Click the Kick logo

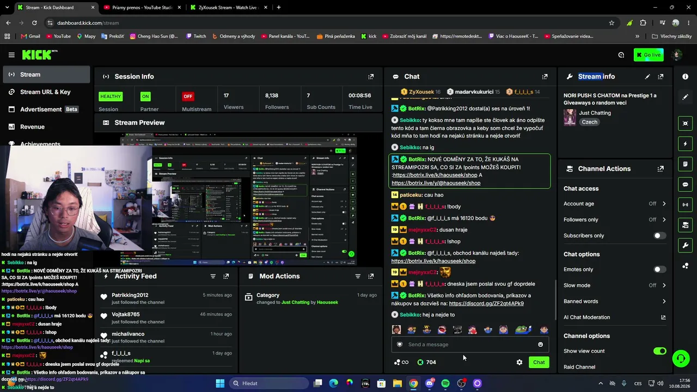[x=39, y=54]
